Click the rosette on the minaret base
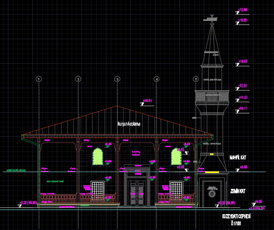The image size is (274, 230). (212, 194)
